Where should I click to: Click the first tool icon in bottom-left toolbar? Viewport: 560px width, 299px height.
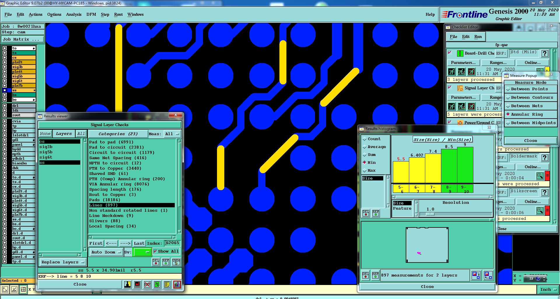point(5,289)
